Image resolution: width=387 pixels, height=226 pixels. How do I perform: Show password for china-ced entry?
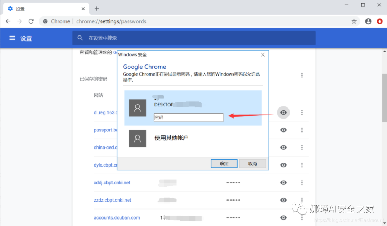point(283,148)
